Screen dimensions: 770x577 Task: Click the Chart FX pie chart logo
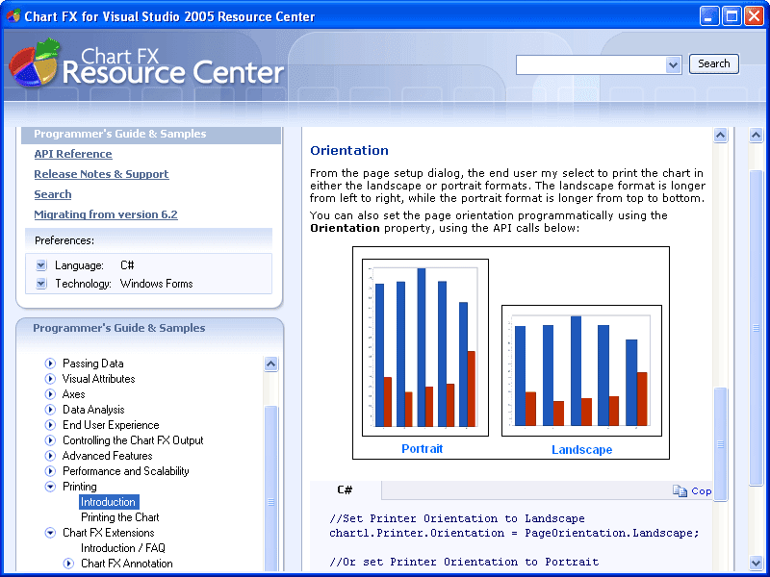point(35,63)
